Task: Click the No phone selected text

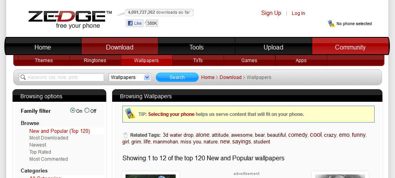Action: [354, 24]
